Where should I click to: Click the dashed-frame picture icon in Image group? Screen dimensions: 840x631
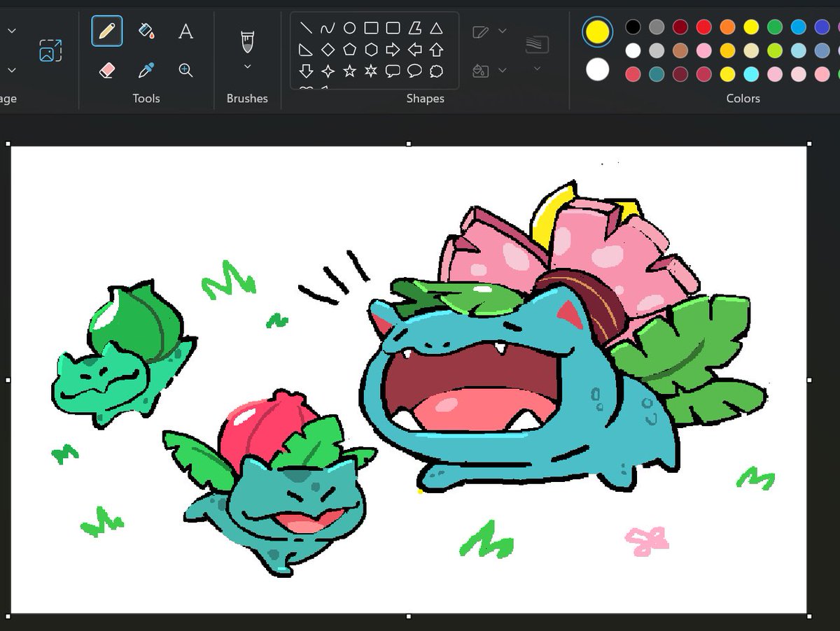click(50, 50)
